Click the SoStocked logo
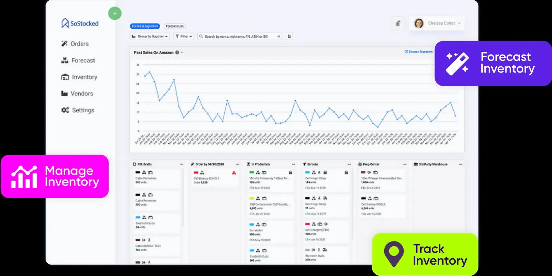552x276 pixels. [80, 23]
